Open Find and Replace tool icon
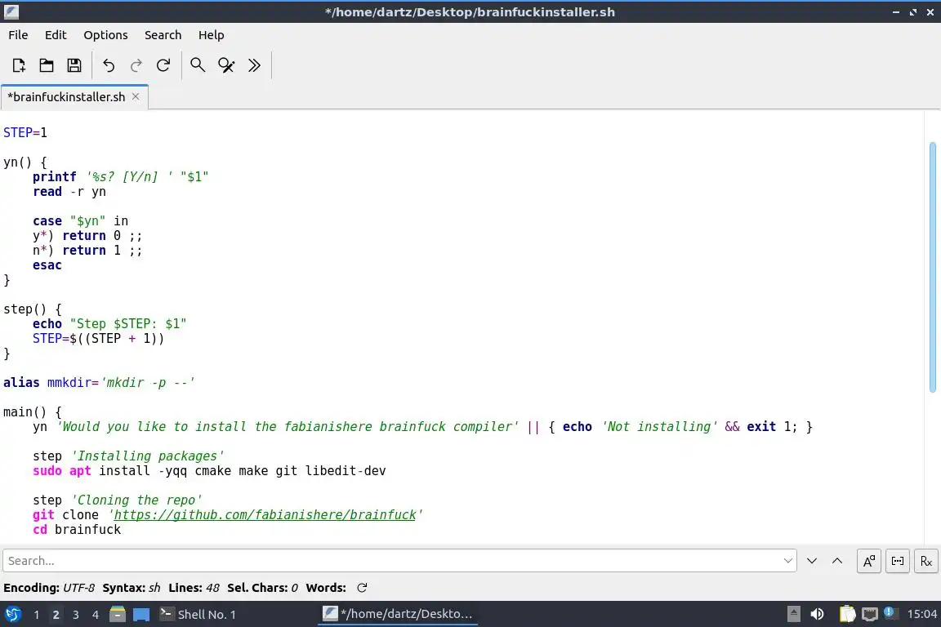 pos(226,64)
